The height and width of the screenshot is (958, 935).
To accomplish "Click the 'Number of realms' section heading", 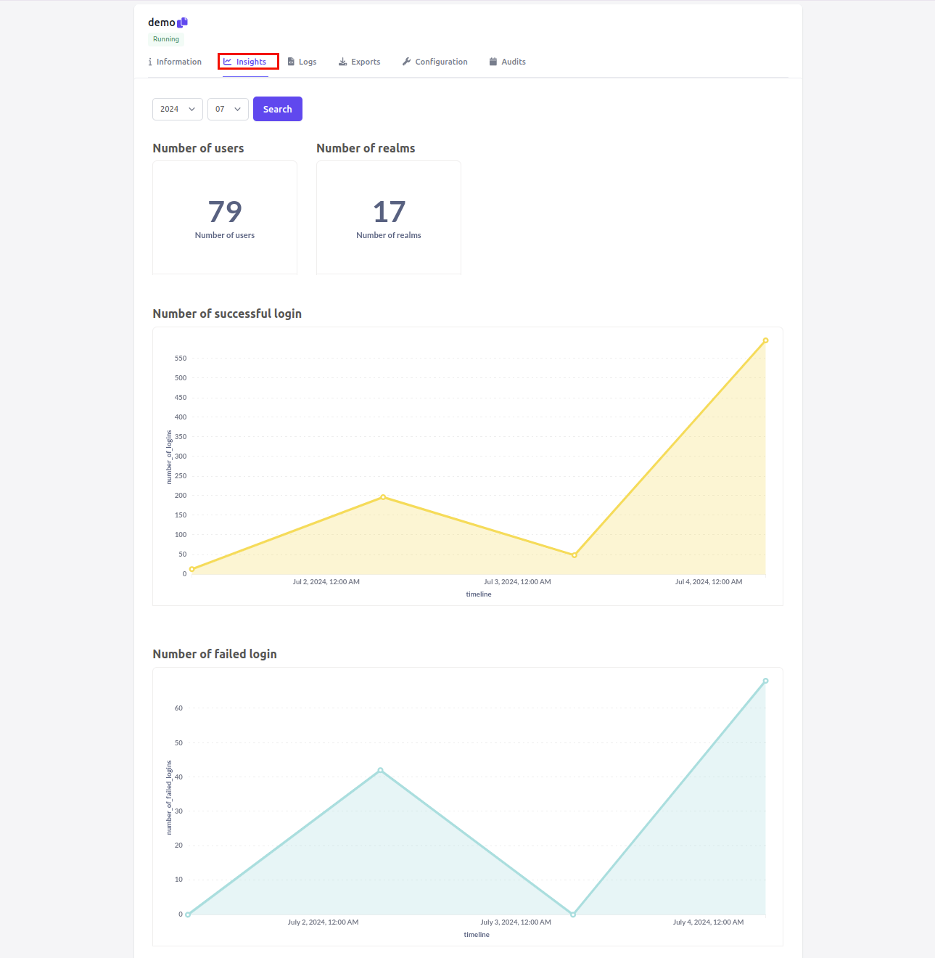I will point(366,148).
